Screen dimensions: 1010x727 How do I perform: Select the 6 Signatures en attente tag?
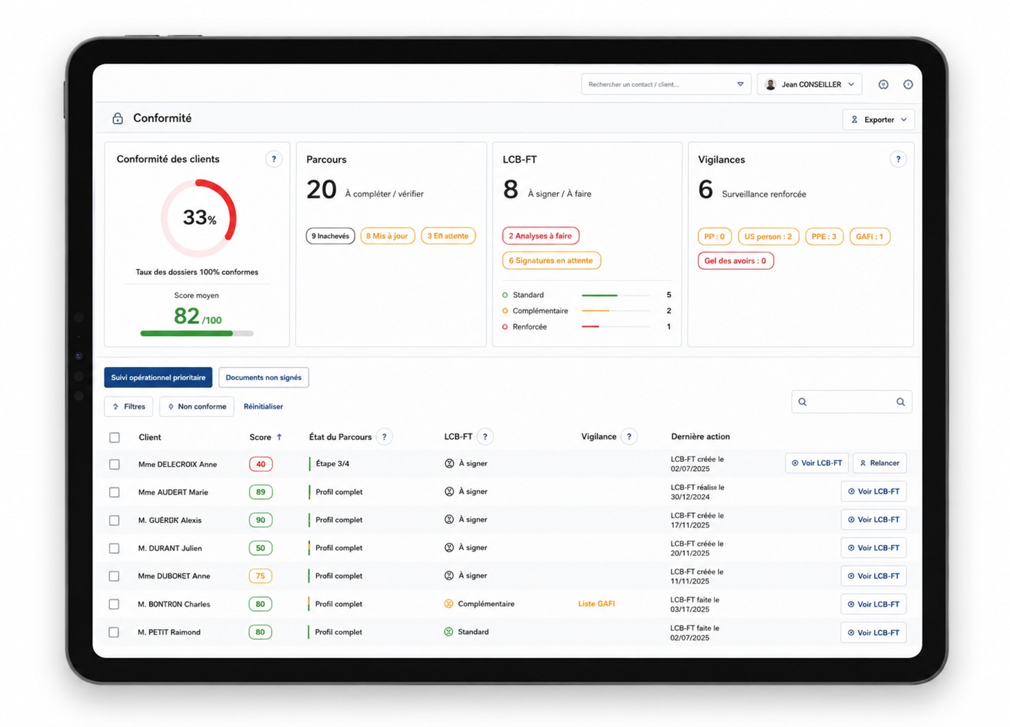[x=551, y=260]
